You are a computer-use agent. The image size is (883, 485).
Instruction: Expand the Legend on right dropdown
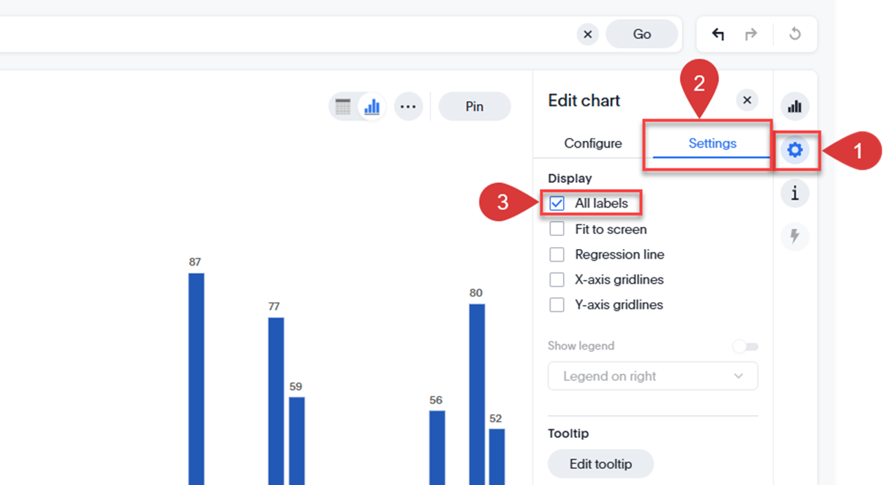(653, 376)
